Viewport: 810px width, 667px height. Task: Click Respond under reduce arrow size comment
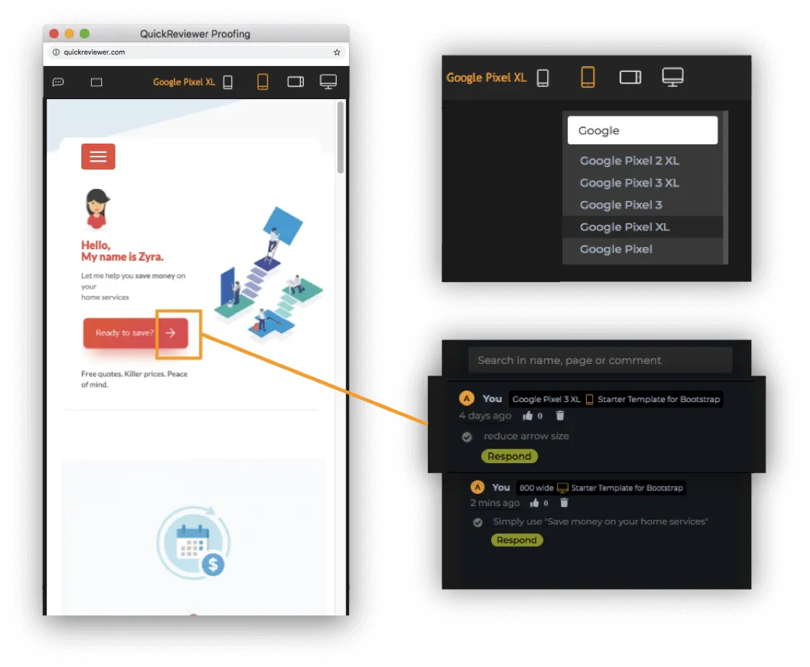pyautogui.click(x=509, y=456)
